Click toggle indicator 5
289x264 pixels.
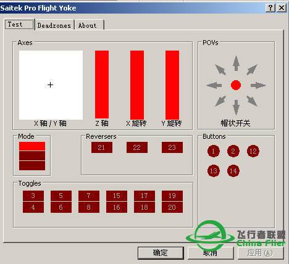pos(61,196)
